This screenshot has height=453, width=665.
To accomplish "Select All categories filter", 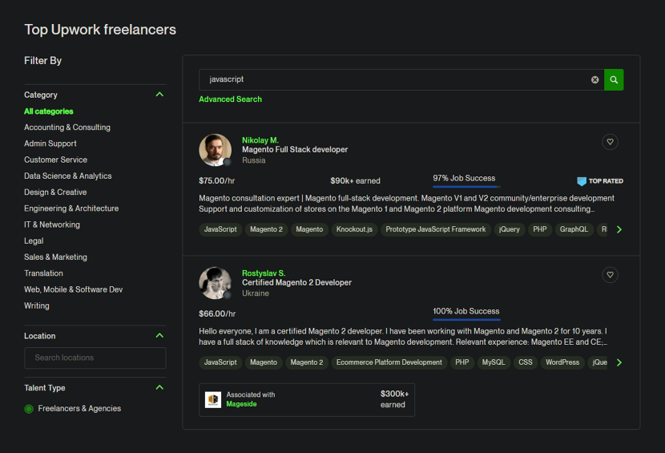I will tap(48, 111).
